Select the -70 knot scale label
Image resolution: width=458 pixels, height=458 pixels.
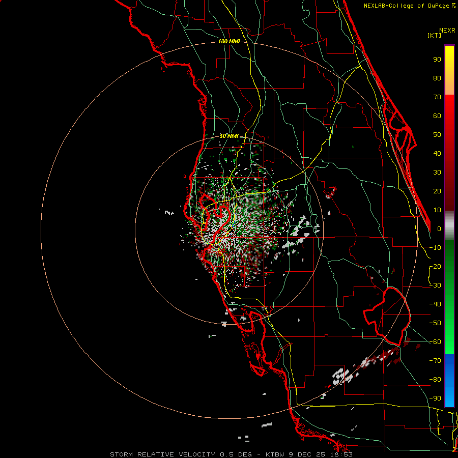(x=435, y=361)
